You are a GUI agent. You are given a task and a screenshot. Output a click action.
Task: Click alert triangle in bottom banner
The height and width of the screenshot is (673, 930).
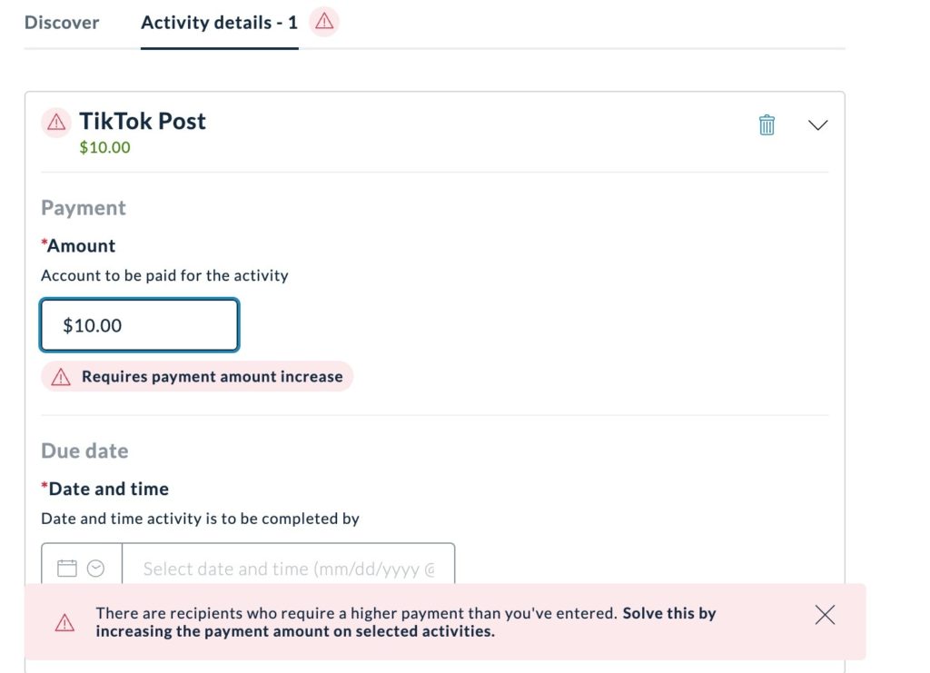point(64,623)
